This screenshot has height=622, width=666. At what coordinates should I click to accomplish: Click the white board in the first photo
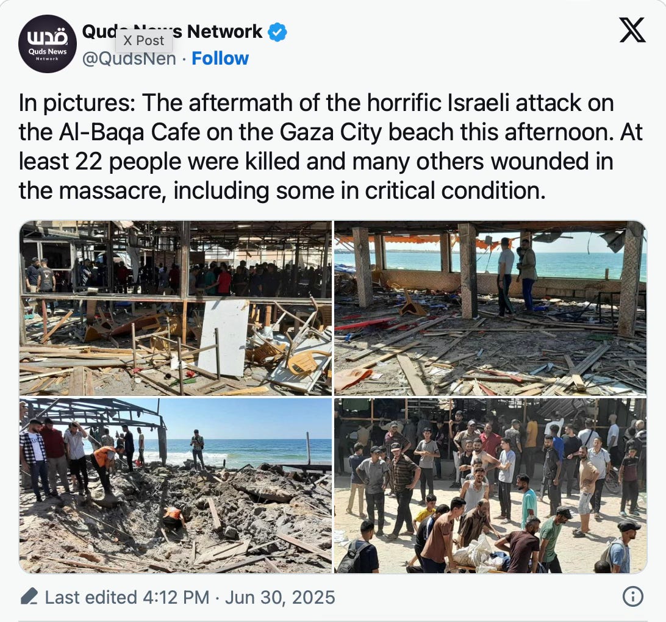point(223,337)
